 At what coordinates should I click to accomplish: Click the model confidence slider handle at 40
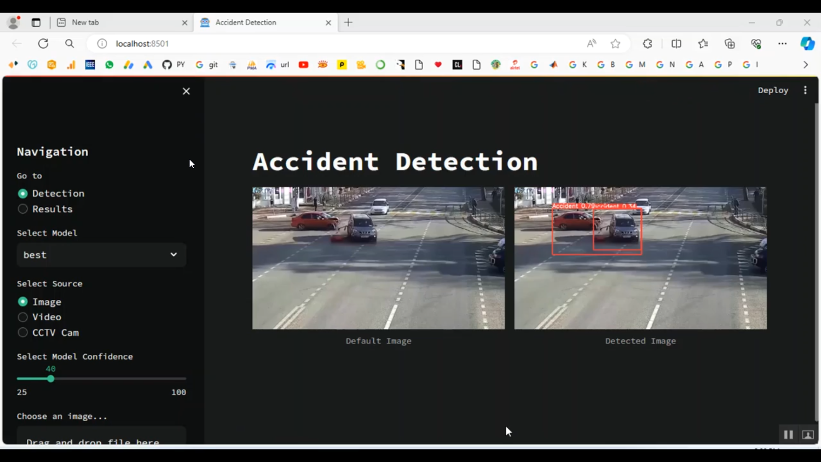(51, 378)
